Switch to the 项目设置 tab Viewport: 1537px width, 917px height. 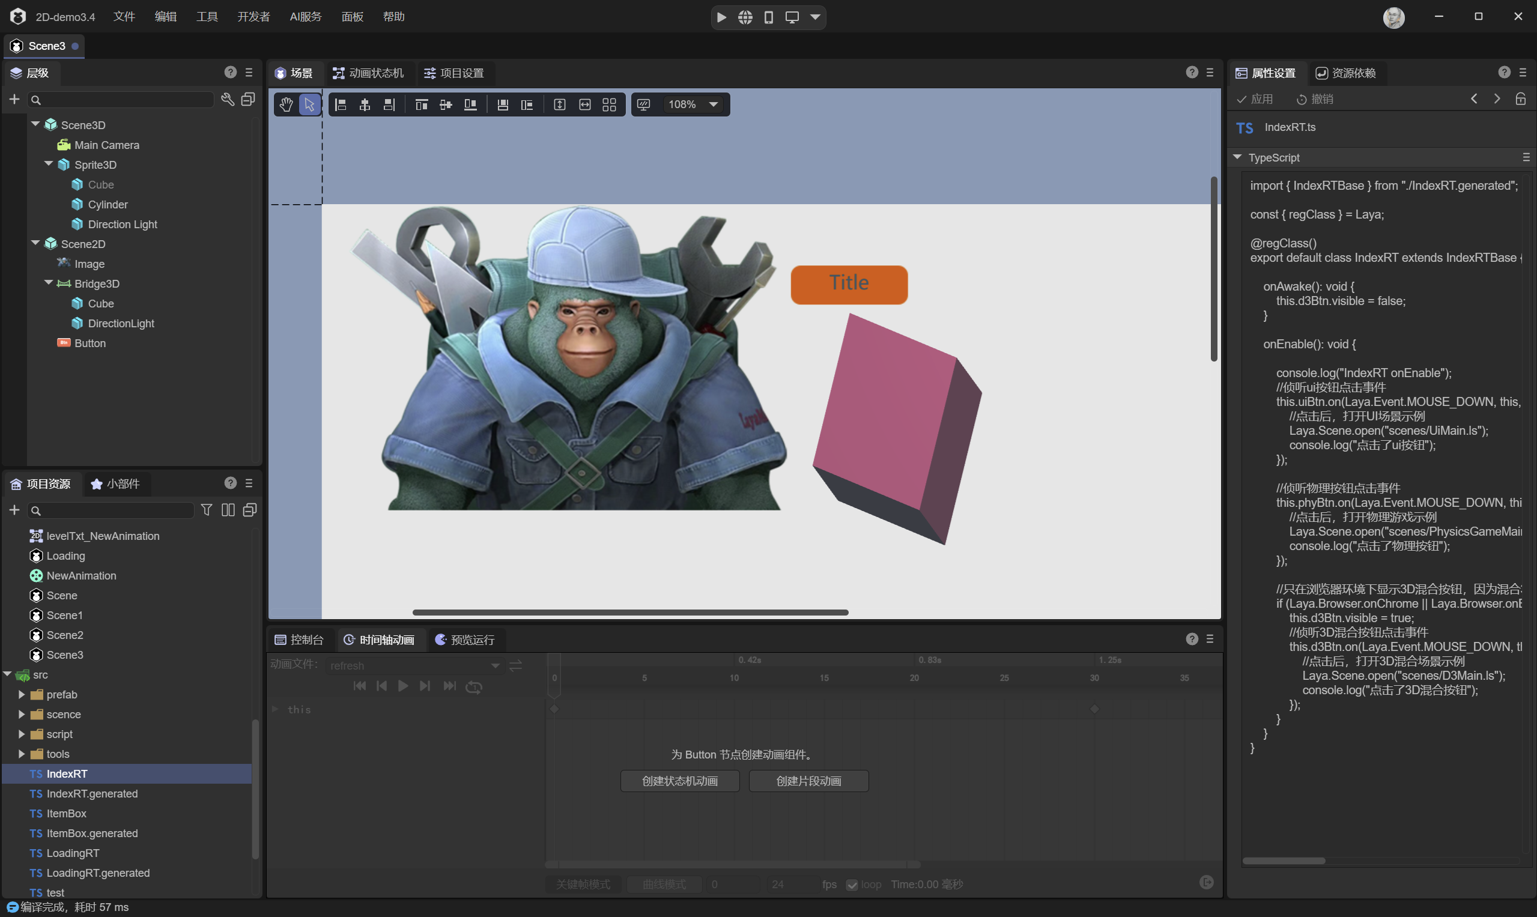coord(454,73)
